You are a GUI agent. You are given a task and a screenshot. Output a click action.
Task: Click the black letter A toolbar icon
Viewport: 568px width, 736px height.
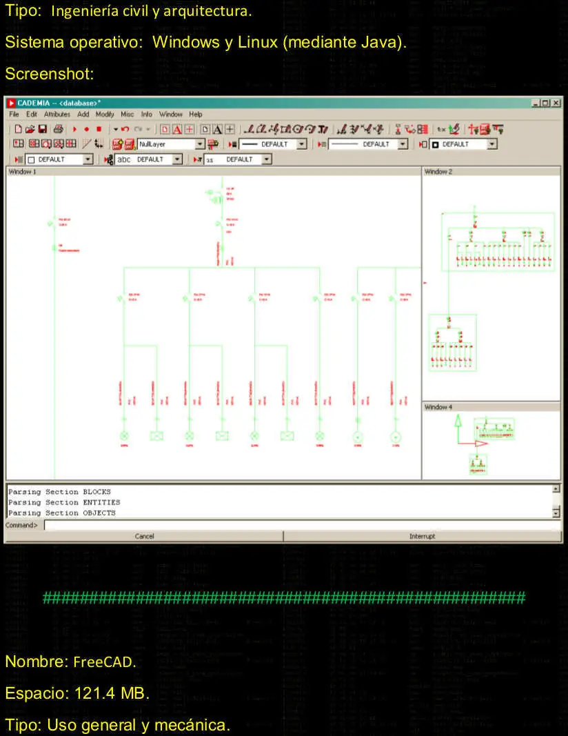(217, 130)
